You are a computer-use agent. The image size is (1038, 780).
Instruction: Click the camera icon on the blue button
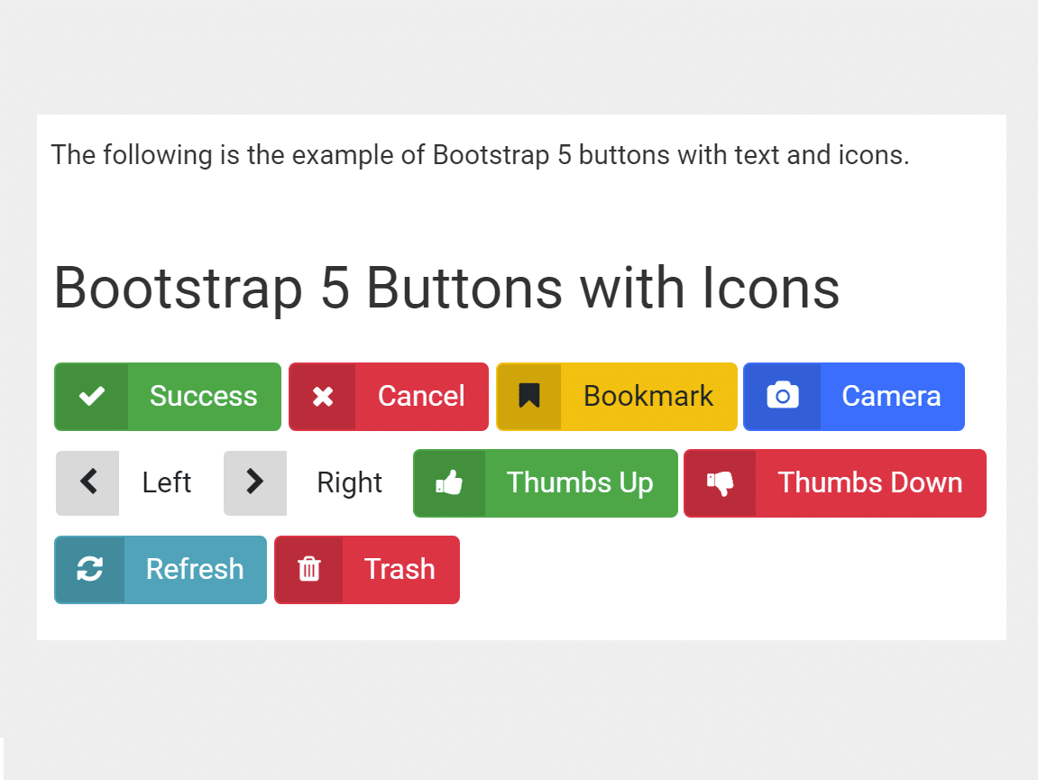[783, 397]
